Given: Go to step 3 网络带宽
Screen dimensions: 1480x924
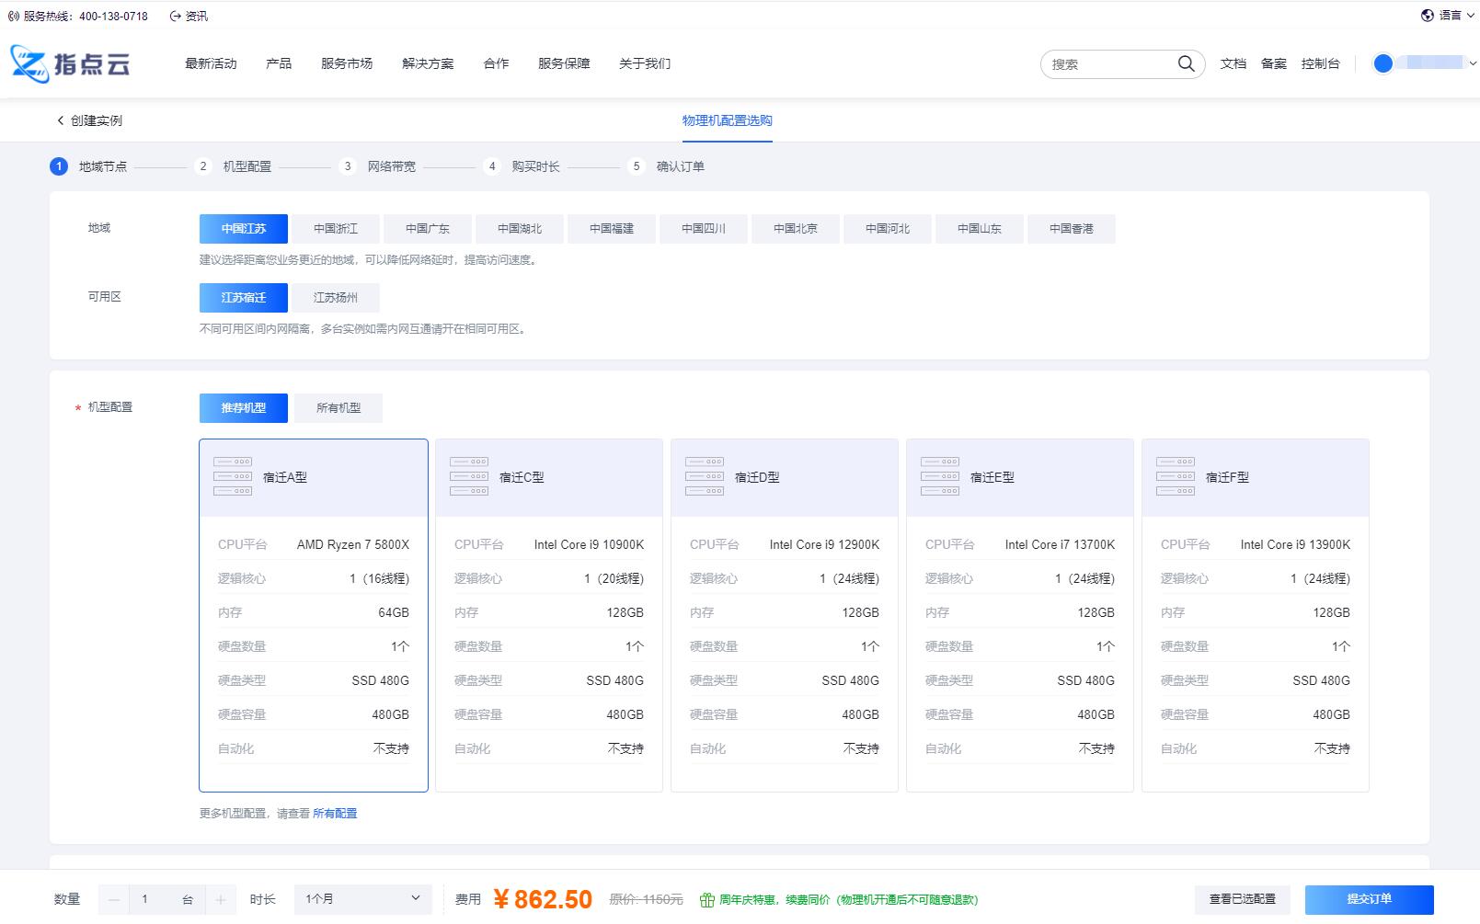Looking at the screenshot, I should coord(380,166).
